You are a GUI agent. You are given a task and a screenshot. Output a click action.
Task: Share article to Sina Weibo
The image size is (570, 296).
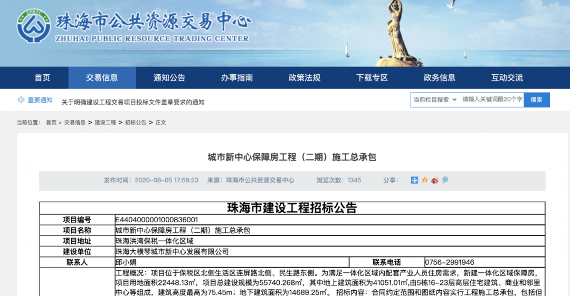coord(435,180)
